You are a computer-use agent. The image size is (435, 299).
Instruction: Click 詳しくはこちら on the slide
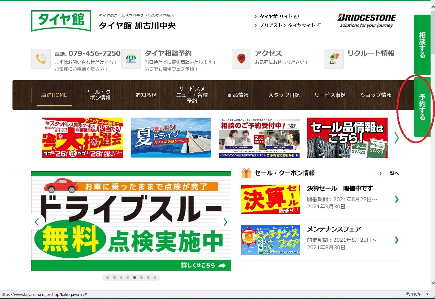pos(203,265)
